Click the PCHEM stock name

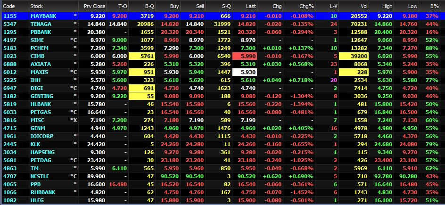pyautogui.click(x=39, y=48)
